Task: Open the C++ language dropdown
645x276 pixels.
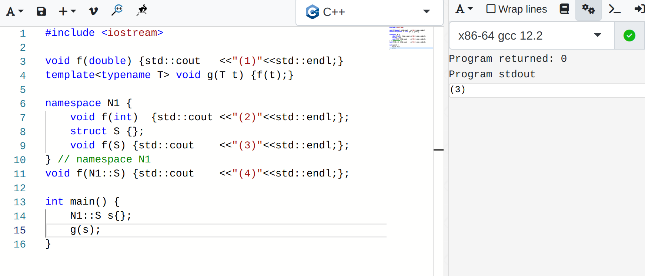Action: click(369, 12)
